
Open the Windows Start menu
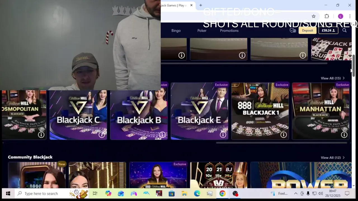(8, 193)
